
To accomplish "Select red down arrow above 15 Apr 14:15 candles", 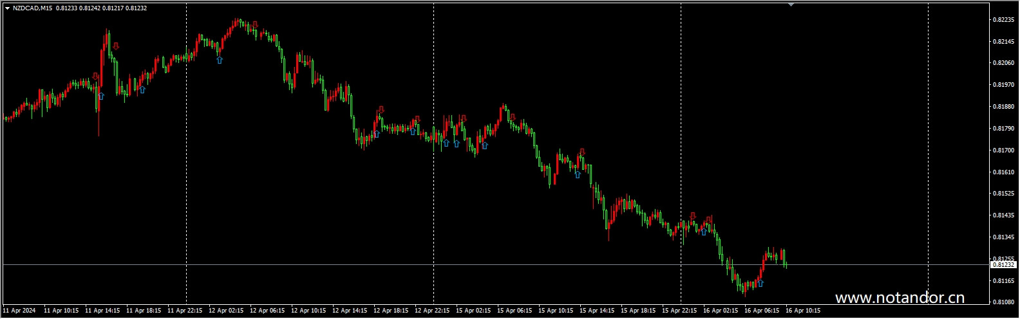I will (582, 152).
